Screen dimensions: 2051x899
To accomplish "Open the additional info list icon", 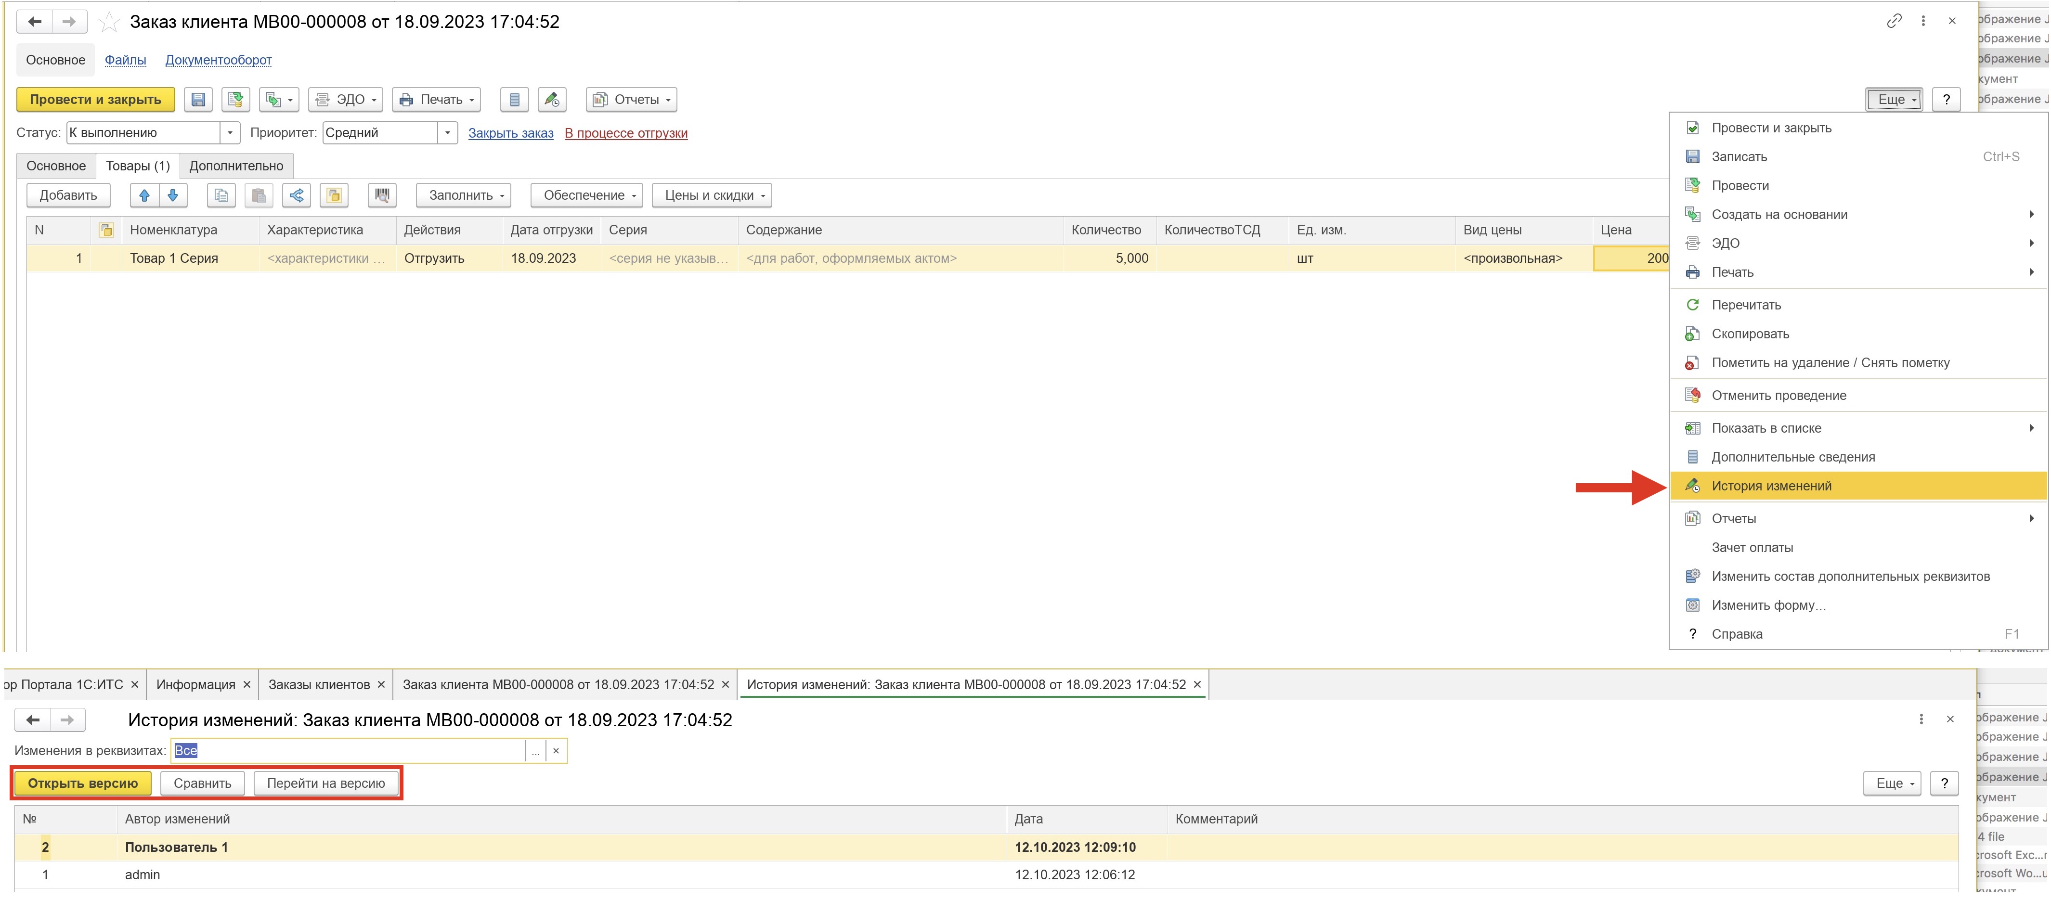I will click(514, 100).
